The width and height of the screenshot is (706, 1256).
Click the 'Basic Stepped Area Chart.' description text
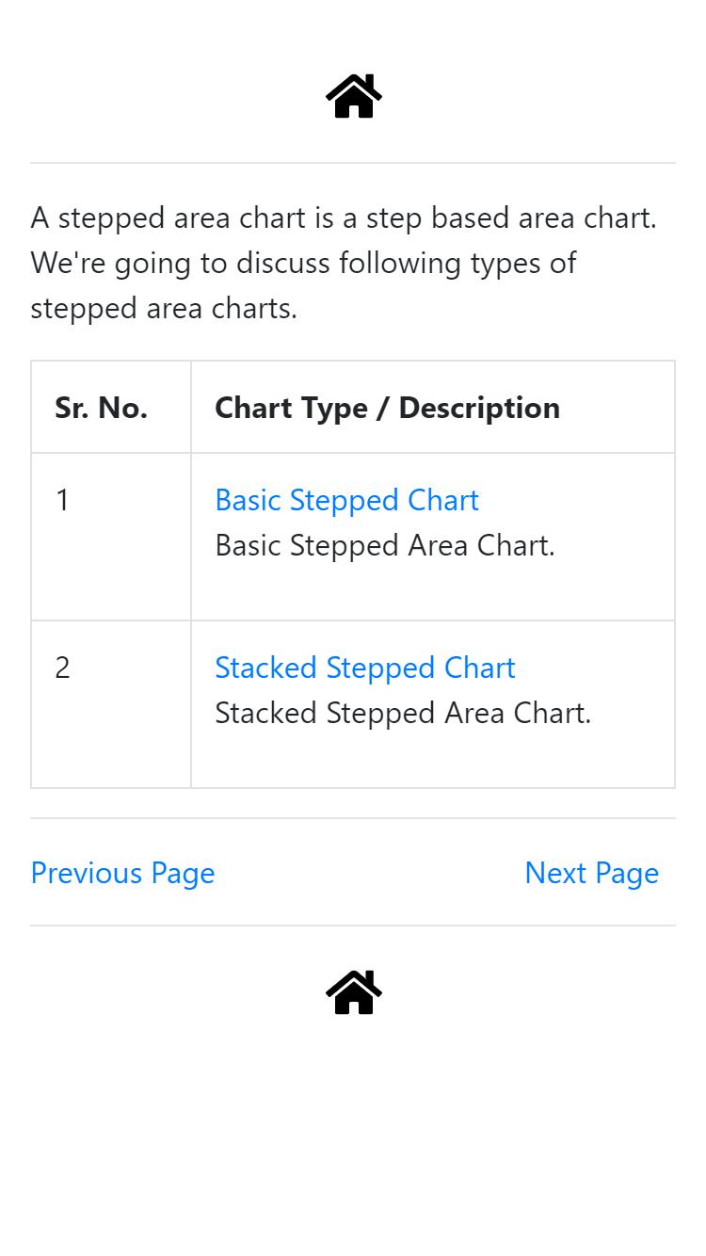tap(385, 545)
